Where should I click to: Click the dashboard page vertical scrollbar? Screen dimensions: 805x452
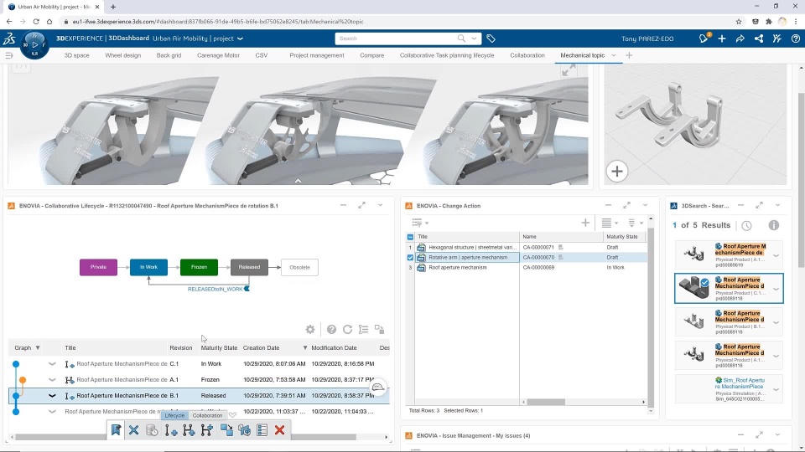click(802, 179)
